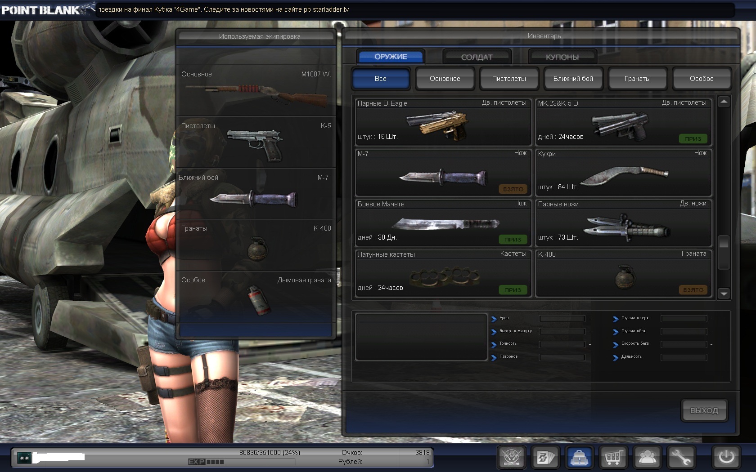This screenshot has width=756, height=472.
Task: Click the 'Скорость бега' stat label
Action: 635,343
